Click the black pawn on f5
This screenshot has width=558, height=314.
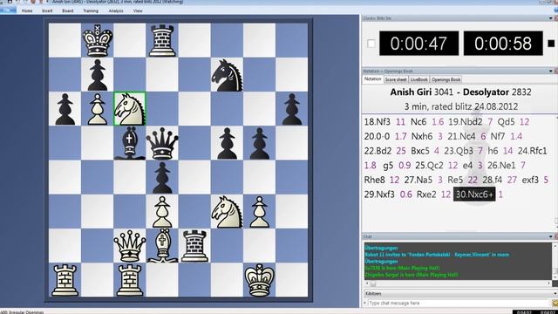227,143
